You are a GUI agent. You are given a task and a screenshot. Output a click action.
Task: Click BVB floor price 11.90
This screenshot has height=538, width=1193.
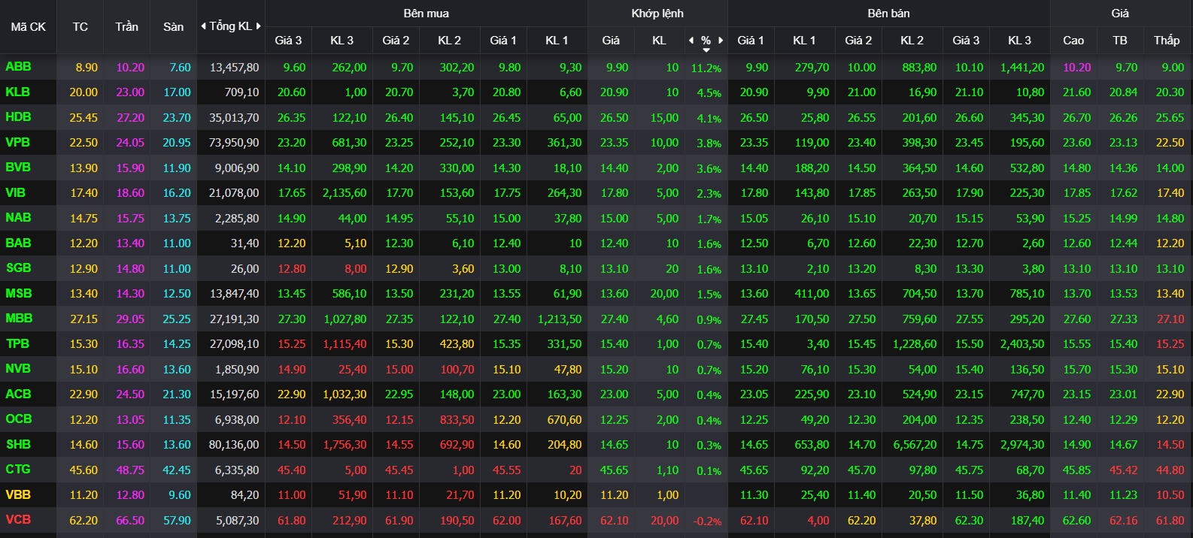[177, 168]
